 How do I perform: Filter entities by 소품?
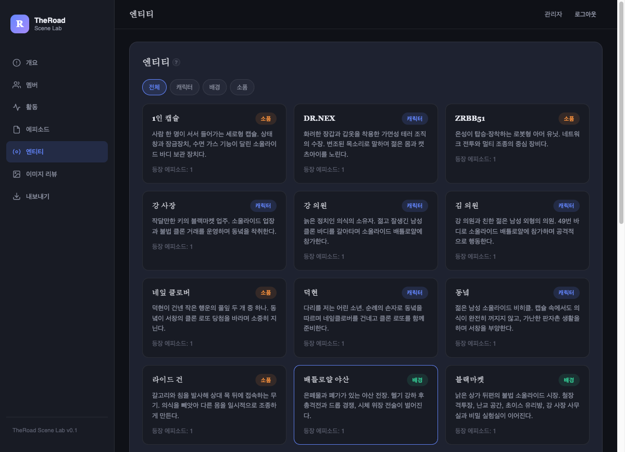pos(242,87)
